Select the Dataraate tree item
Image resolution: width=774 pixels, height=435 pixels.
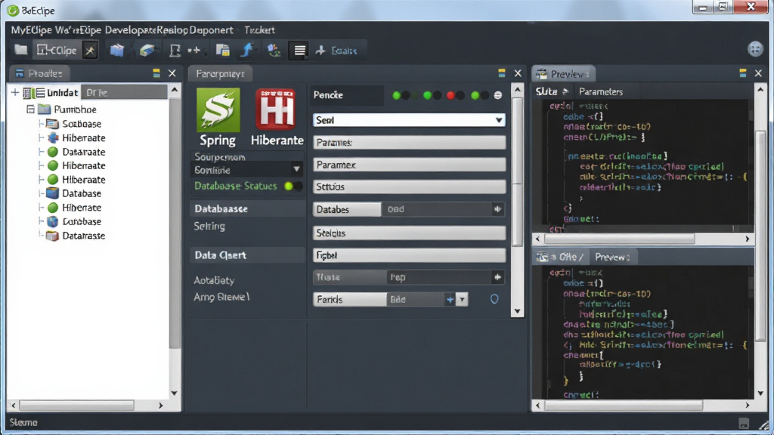click(76, 152)
